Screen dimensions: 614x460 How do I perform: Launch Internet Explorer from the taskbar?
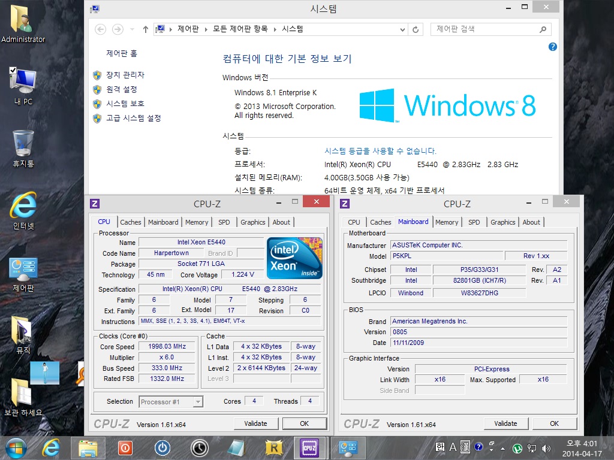[x=52, y=448]
